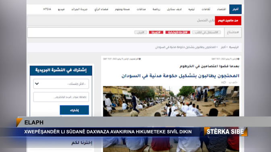Open the جريدة الجرائد menu item
Image resolution: width=271 pixels, height=152 pixels.
click(79, 9)
